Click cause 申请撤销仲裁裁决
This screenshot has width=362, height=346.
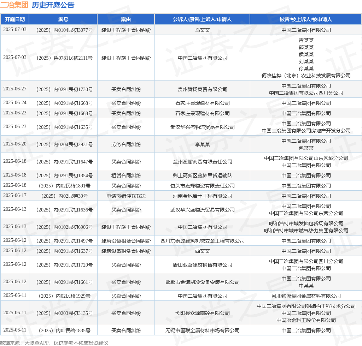click(x=126, y=196)
